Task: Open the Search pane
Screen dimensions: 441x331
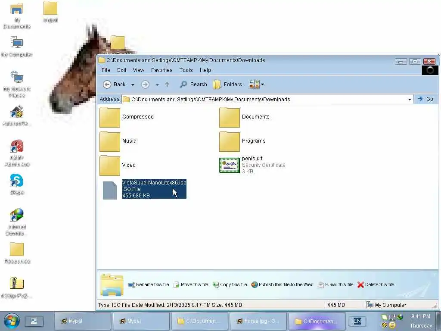Action: click(x=193, y=84)
